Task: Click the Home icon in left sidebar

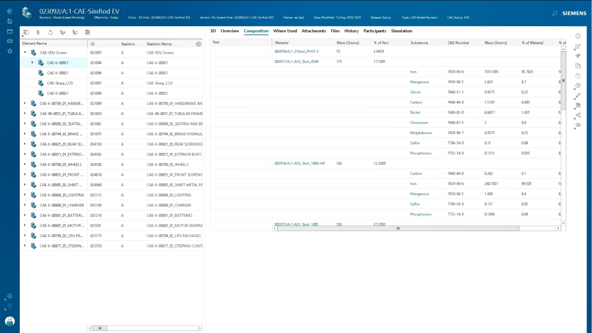Action: tap(10, 21)
